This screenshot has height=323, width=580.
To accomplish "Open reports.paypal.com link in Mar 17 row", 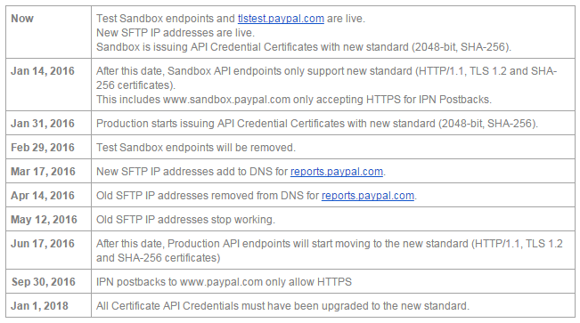I will point(337,172).
